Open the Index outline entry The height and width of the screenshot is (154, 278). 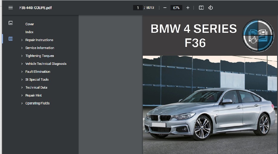point(29,32)
